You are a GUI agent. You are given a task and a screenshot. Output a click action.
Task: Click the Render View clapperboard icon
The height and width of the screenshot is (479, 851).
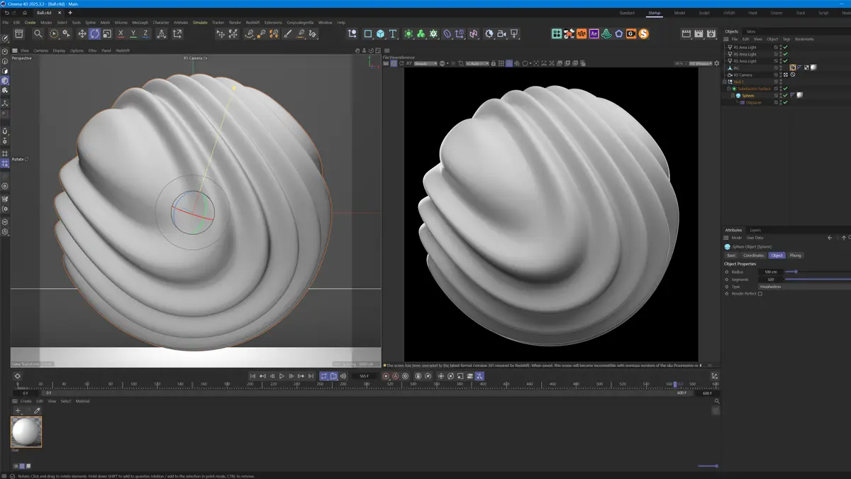[686, 33]
